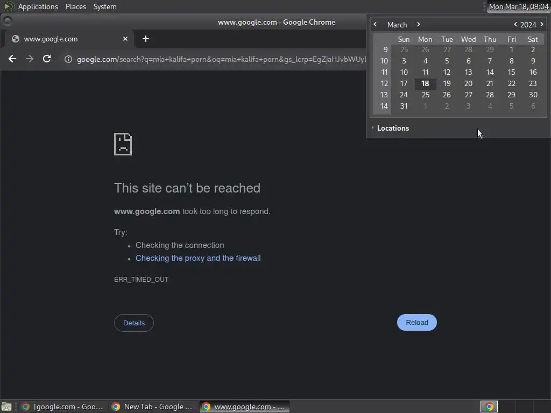Click 'This site can't be reached' heading
The image size is (551, 413).
click(x=187, y=188)
